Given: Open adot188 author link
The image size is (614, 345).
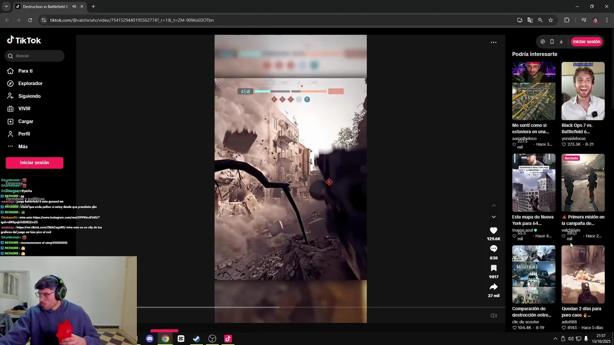Looking at the screenshot, I should tap(569, 322).
